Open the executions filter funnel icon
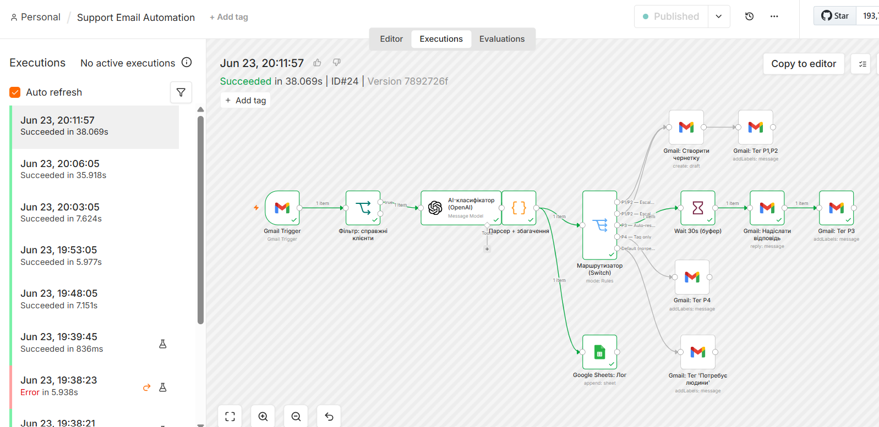 pos(181,92)
